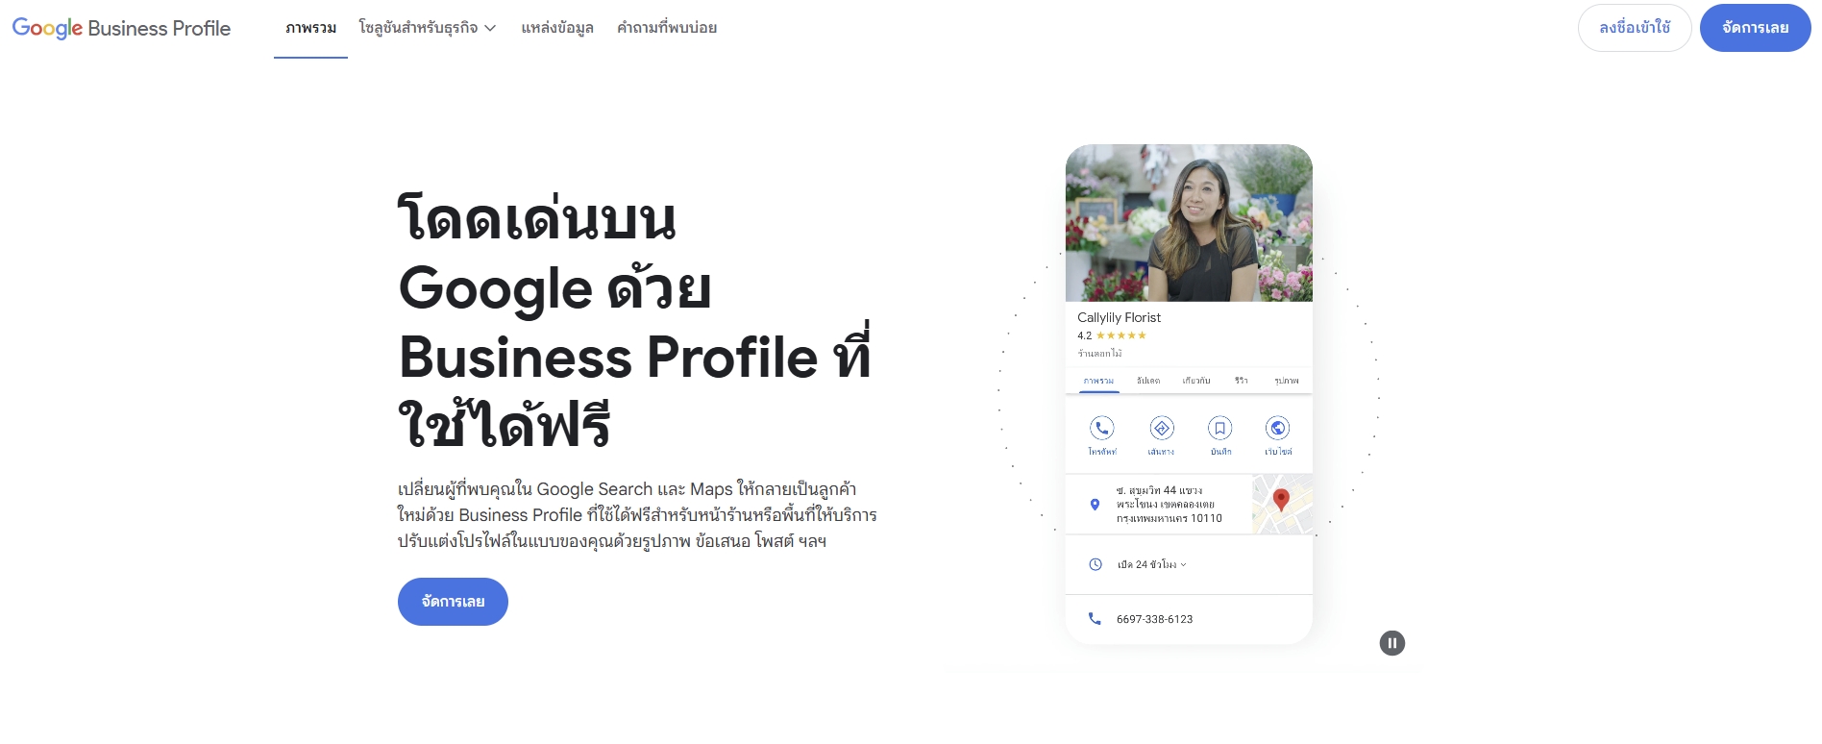Expand the เปิด 24 ชั่วโมง hours chevron
Screen dimensions: 1822x744
[x=1183, y=564]
